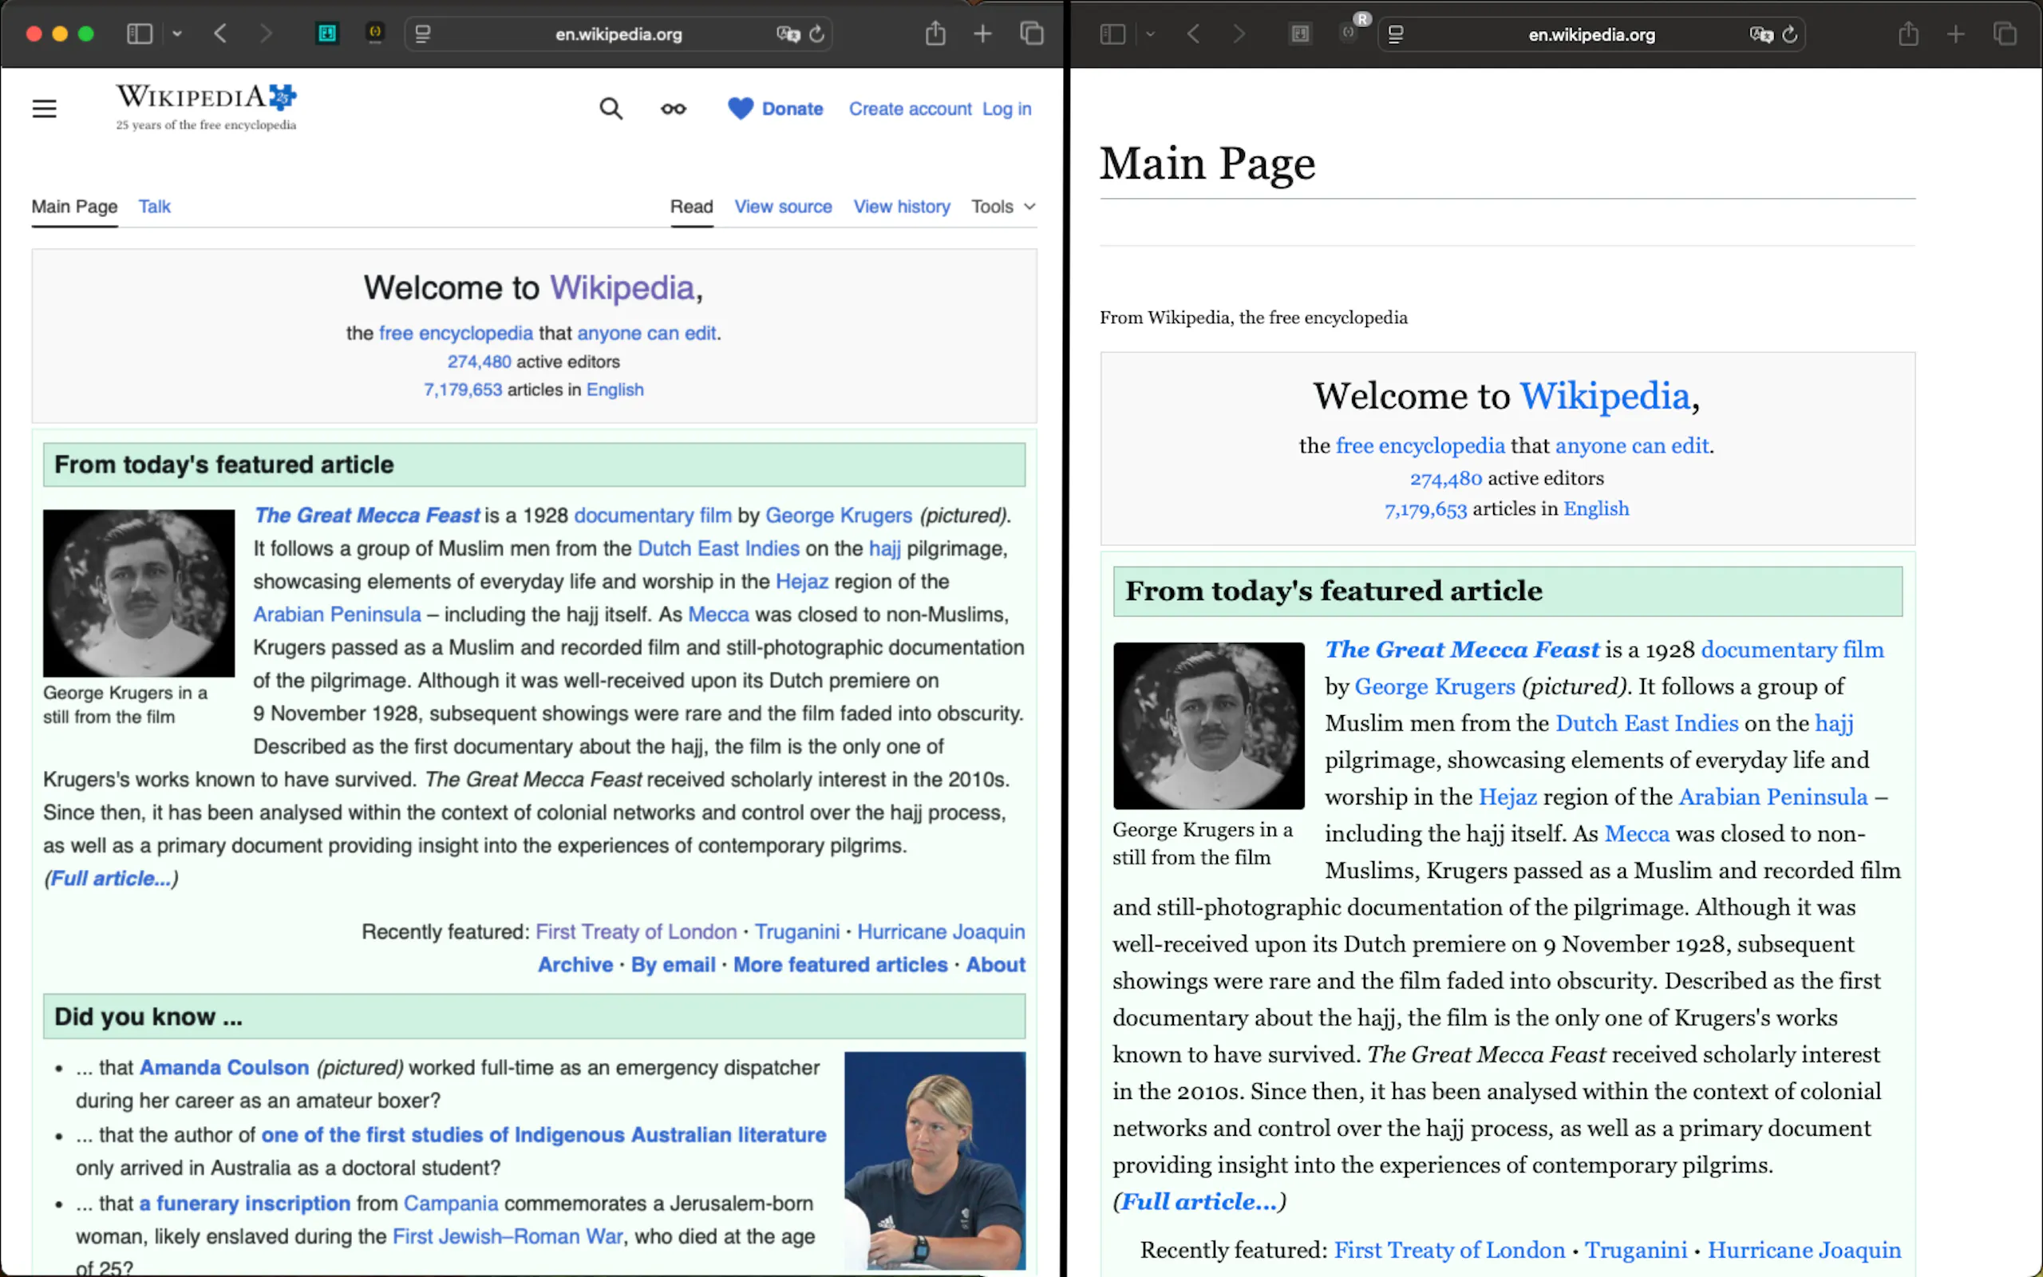The image size is (2043, 1277).
Task: Go back in right Safari window
Action: (1193, 34)
